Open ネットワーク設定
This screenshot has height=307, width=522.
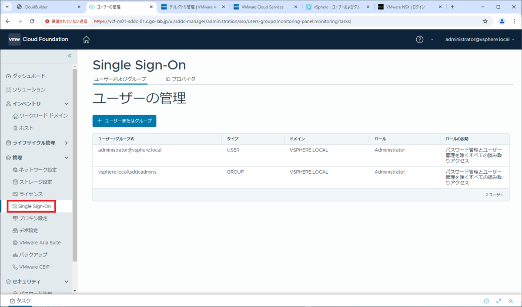tap(35, 170)
